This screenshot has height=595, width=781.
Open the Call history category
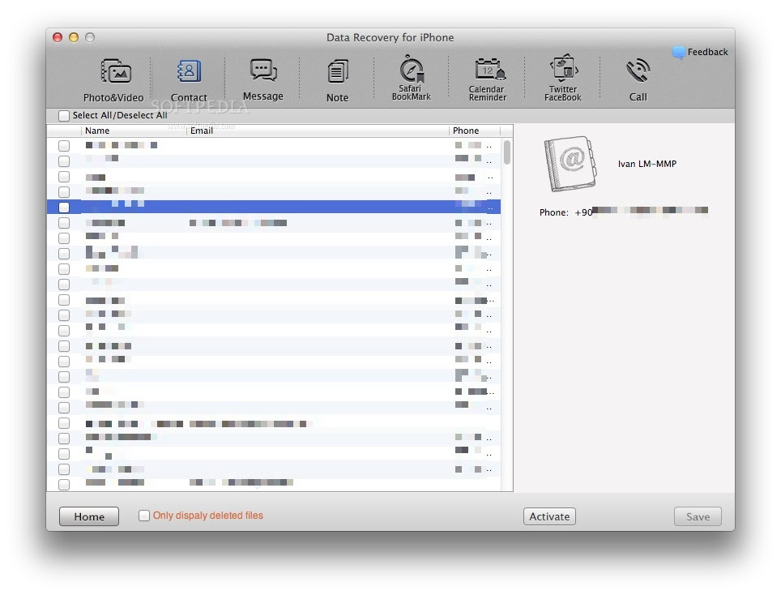638,79
